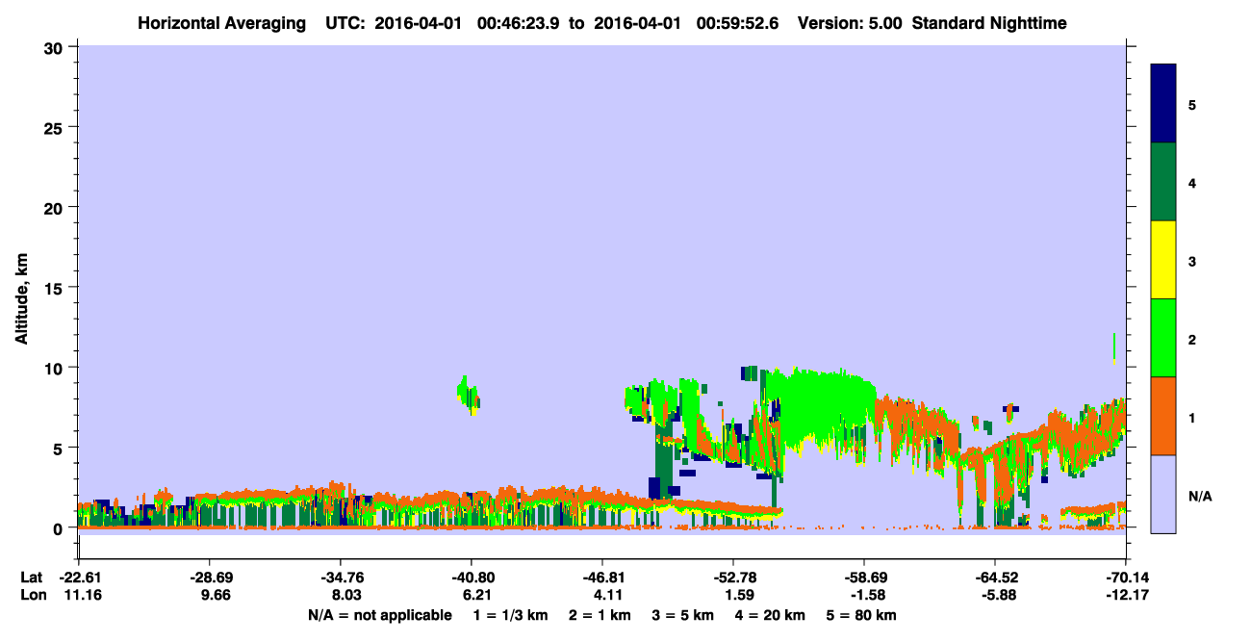The width and height of the screenshot is (1251, 642).
Task: Click the lavender N/A colorbar segment
Action: (x=1163, y=494)
